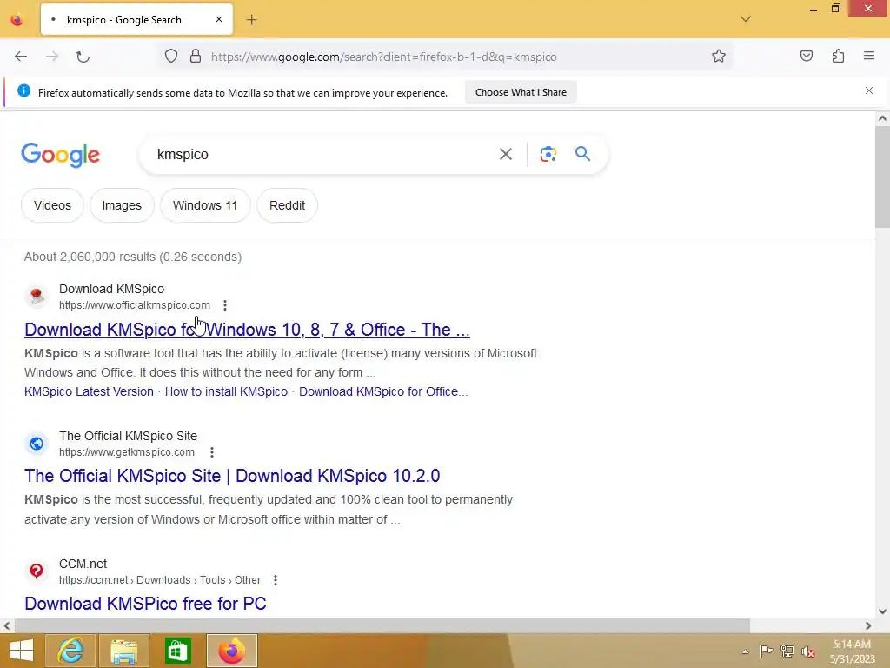Dismiss the Firefox data notification bar
This screenshot has width=890, height=668.
(x=869, y=90)
